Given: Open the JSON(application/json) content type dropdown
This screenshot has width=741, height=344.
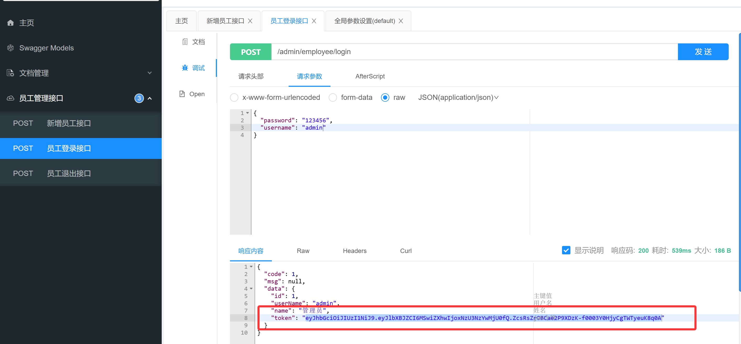Looking at the screenshot, I should point(458,98).
